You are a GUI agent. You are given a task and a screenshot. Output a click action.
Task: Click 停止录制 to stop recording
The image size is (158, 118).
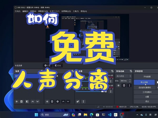[144, 82]
